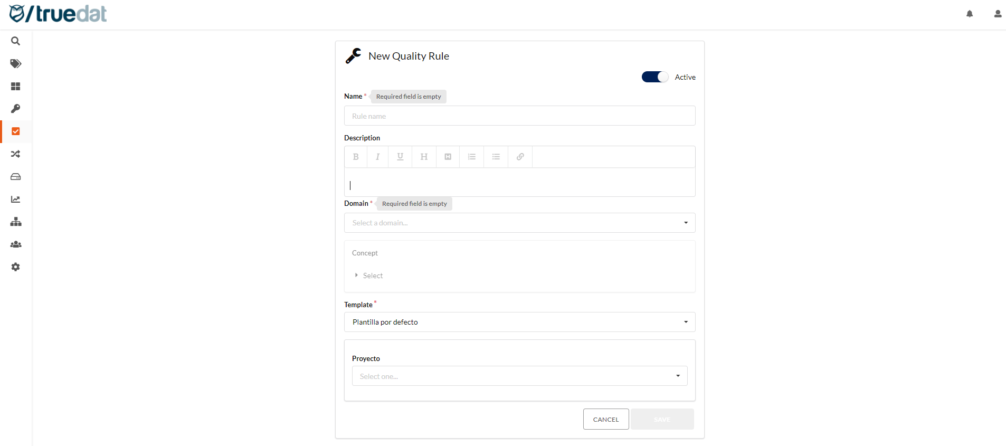Toggle underline formatting in Description editor

[x=400, y=157]
